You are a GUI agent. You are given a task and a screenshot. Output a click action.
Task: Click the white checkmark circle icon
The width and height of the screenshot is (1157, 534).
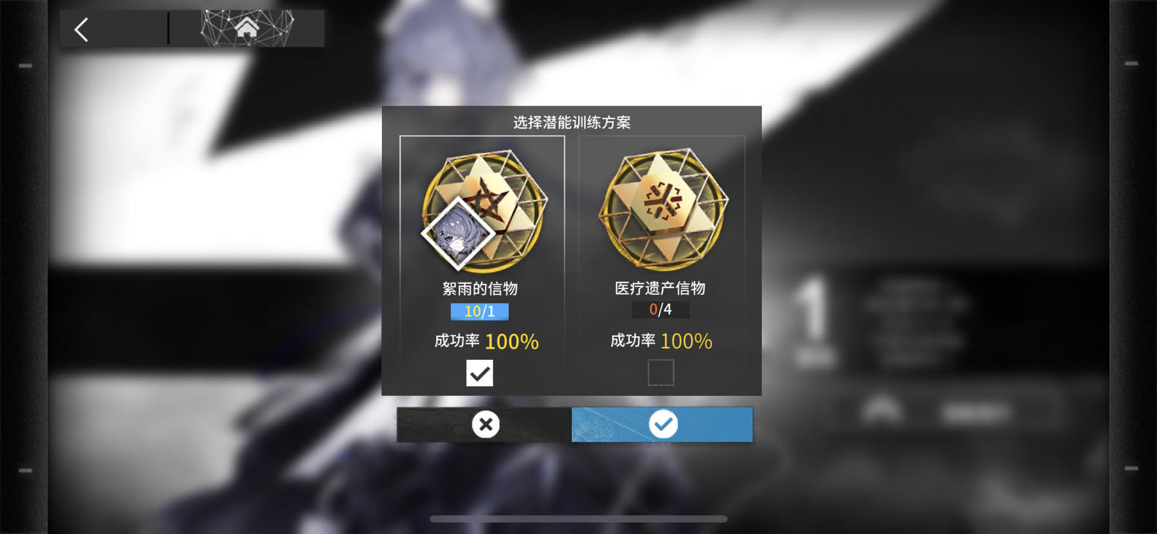pos(663,424)
